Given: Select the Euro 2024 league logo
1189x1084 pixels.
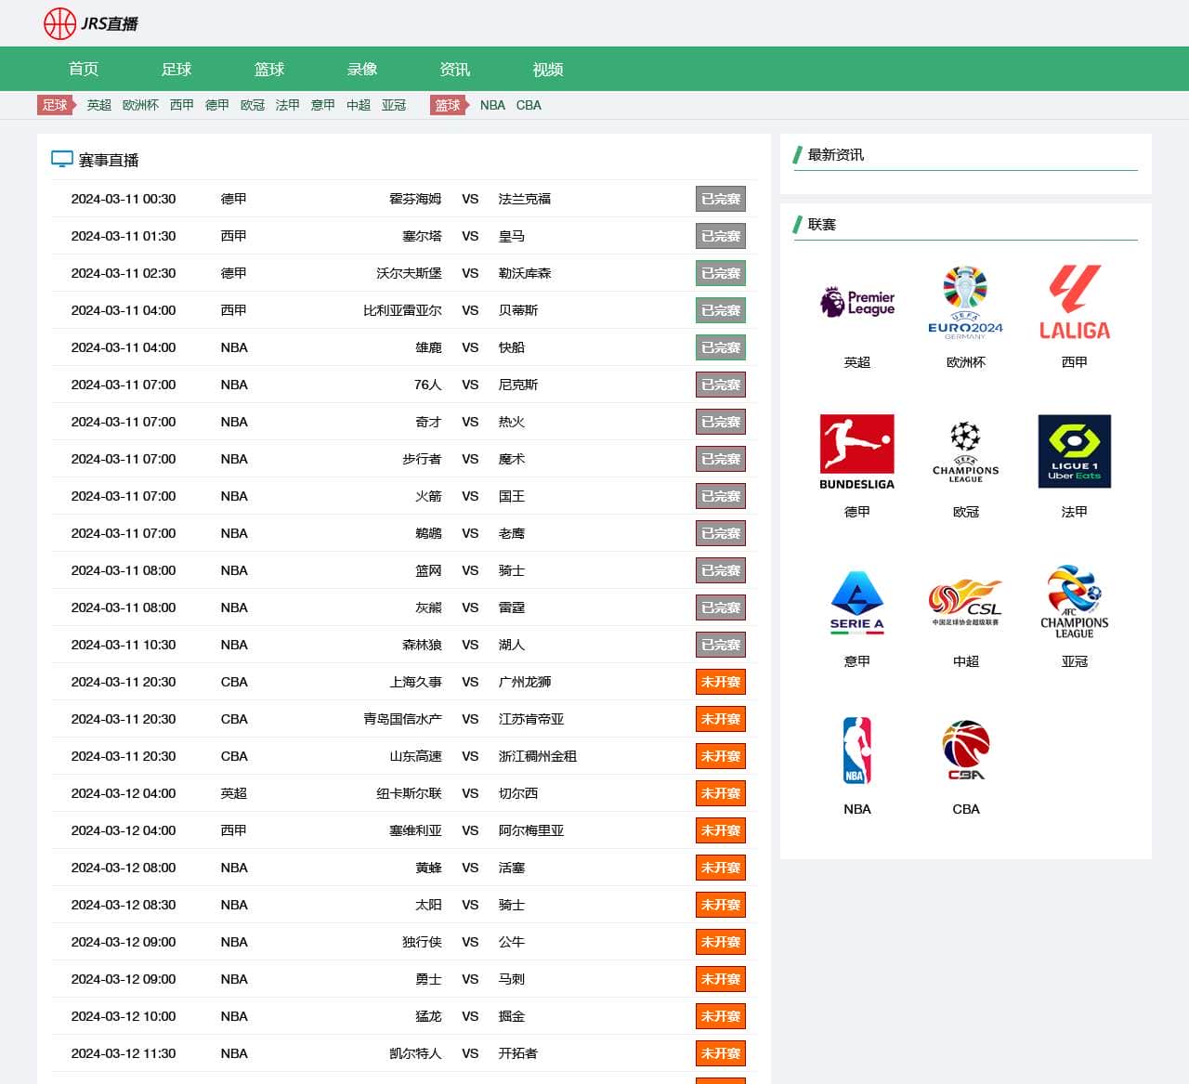Looking at the screenshot, I should (965, 303).
